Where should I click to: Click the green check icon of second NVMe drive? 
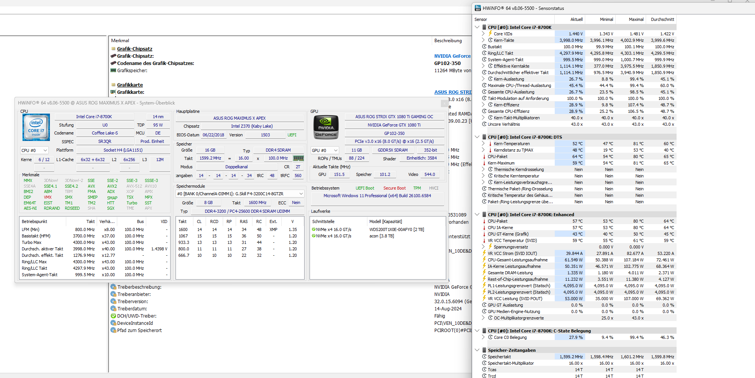(x=314, y=236)
